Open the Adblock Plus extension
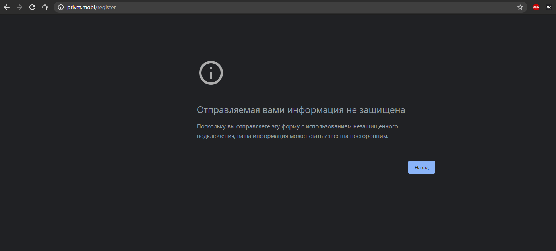This screenshot has width=556, height=251. coord(536,7)
